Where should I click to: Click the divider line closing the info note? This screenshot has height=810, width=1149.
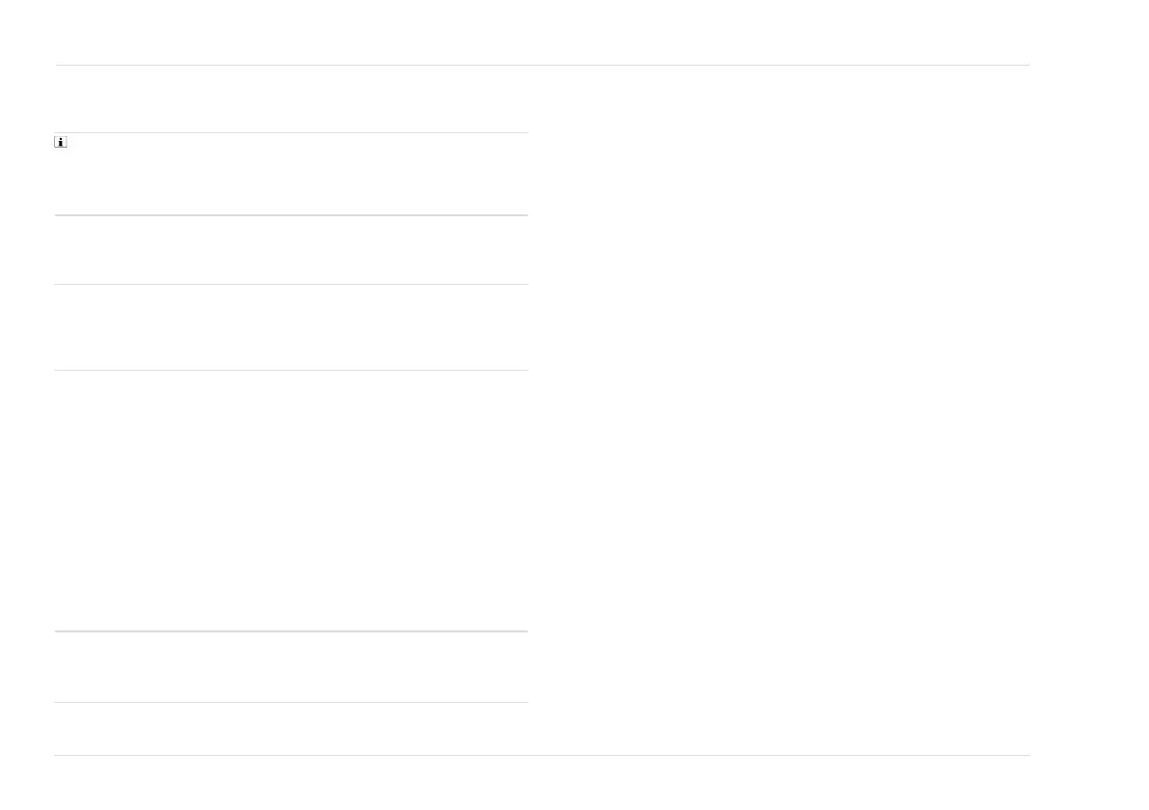tap(291, 214)
